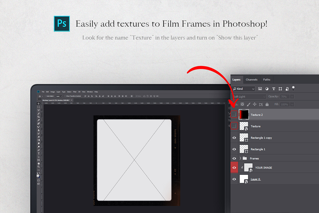Open the Opacity value dropdown arrow
The height and width of the screenshot is (213, 319).
tap(292, 97)
